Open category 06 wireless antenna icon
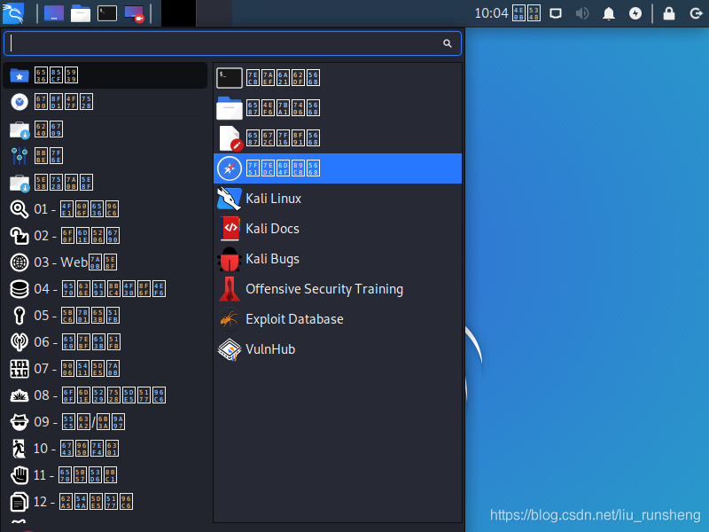This screenshot has height=532, width=709. pyautogui.click(x=105, y=342)
